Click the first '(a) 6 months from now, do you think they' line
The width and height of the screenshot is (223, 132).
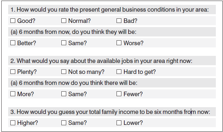pyautogui.click(x=74, y=32)
